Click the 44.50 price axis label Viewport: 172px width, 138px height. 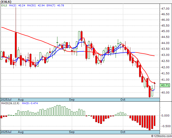click(x=165, y=37)
